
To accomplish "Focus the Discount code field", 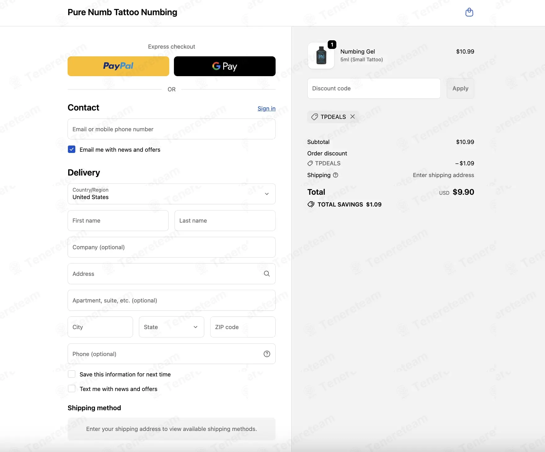I will point(374,89).
